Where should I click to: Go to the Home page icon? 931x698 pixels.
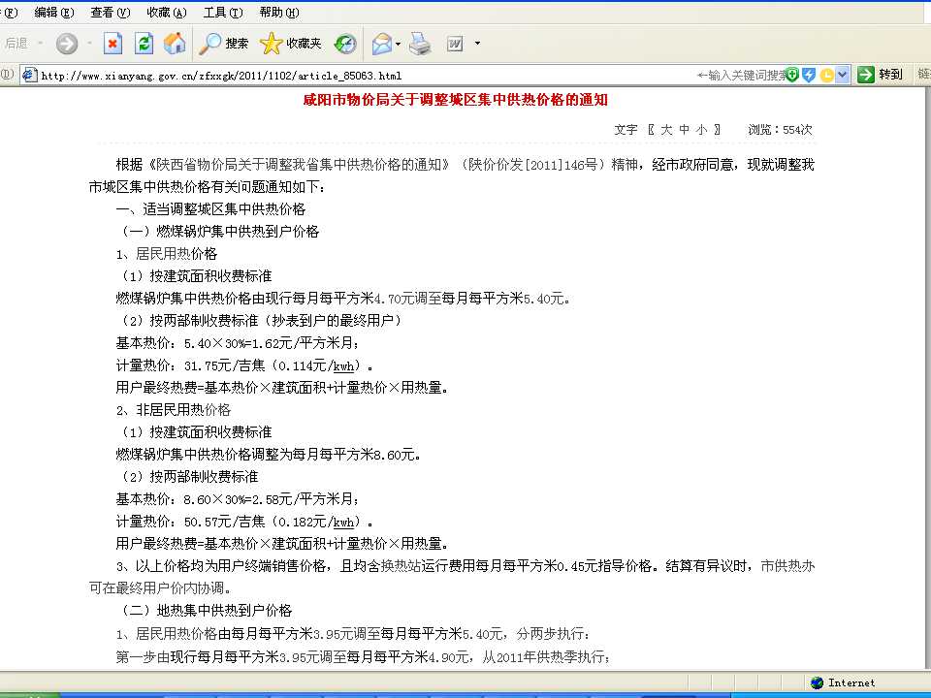(x=175, y=44)
